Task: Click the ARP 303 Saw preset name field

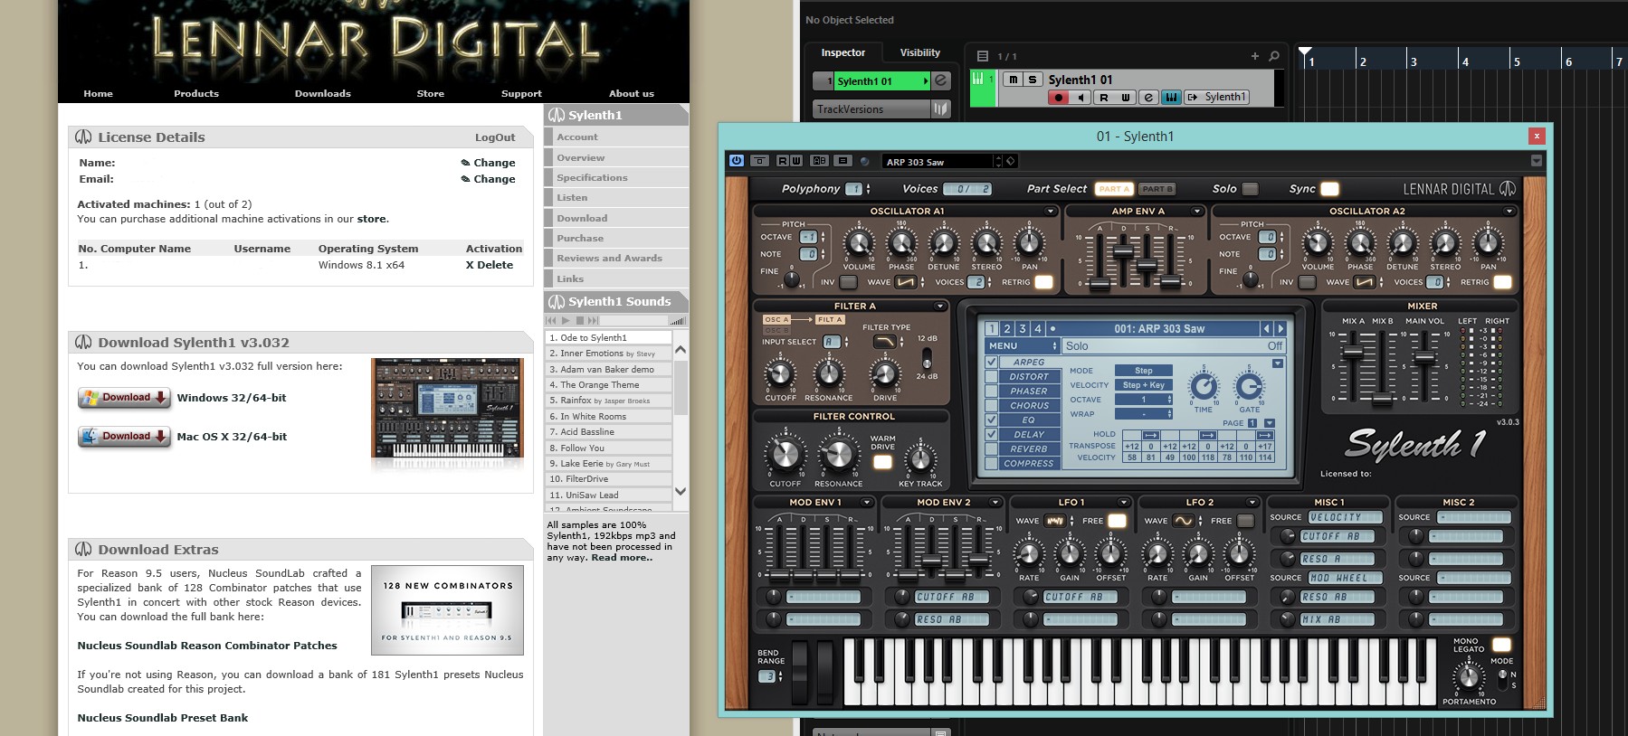Action: [x=938, y=162]
